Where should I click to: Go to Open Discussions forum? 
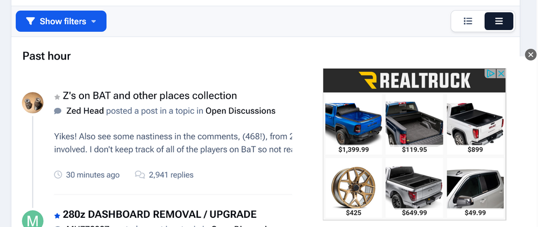[x=240, y=111]
